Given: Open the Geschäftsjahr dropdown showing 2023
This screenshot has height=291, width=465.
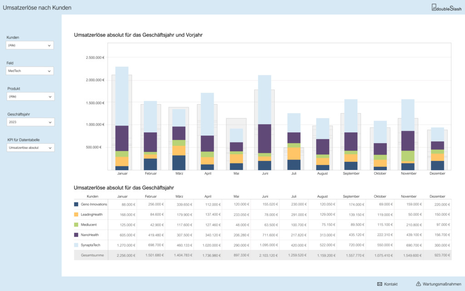Looking at the screenshot, I should coord(30,122).
